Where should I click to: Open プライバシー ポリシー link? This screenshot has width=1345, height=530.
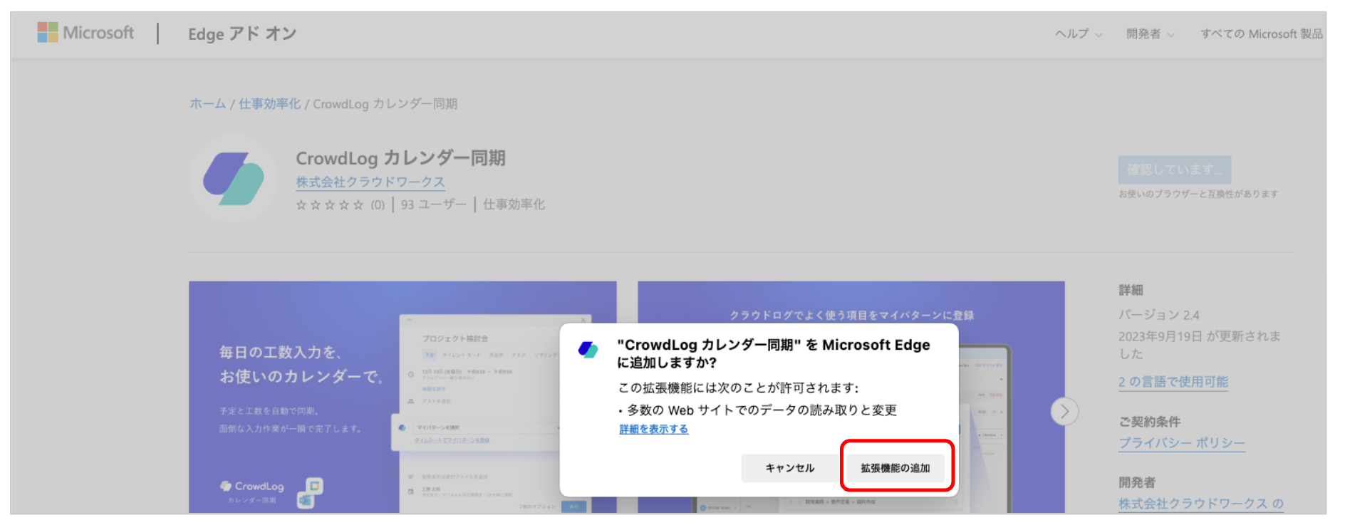click(x=1182, y=443)
